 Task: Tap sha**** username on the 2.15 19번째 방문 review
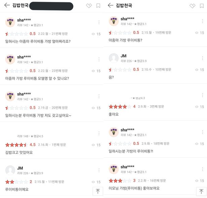[x=127, y=18]
